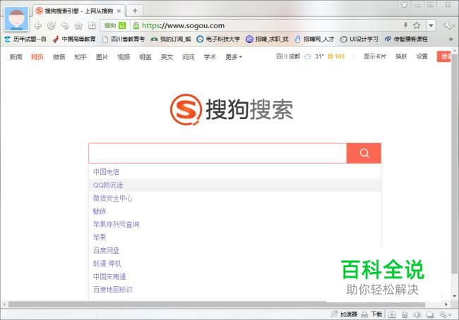Open the UI设计学习 bookmark
The image size is (459, 320).
tap(359, 39)
